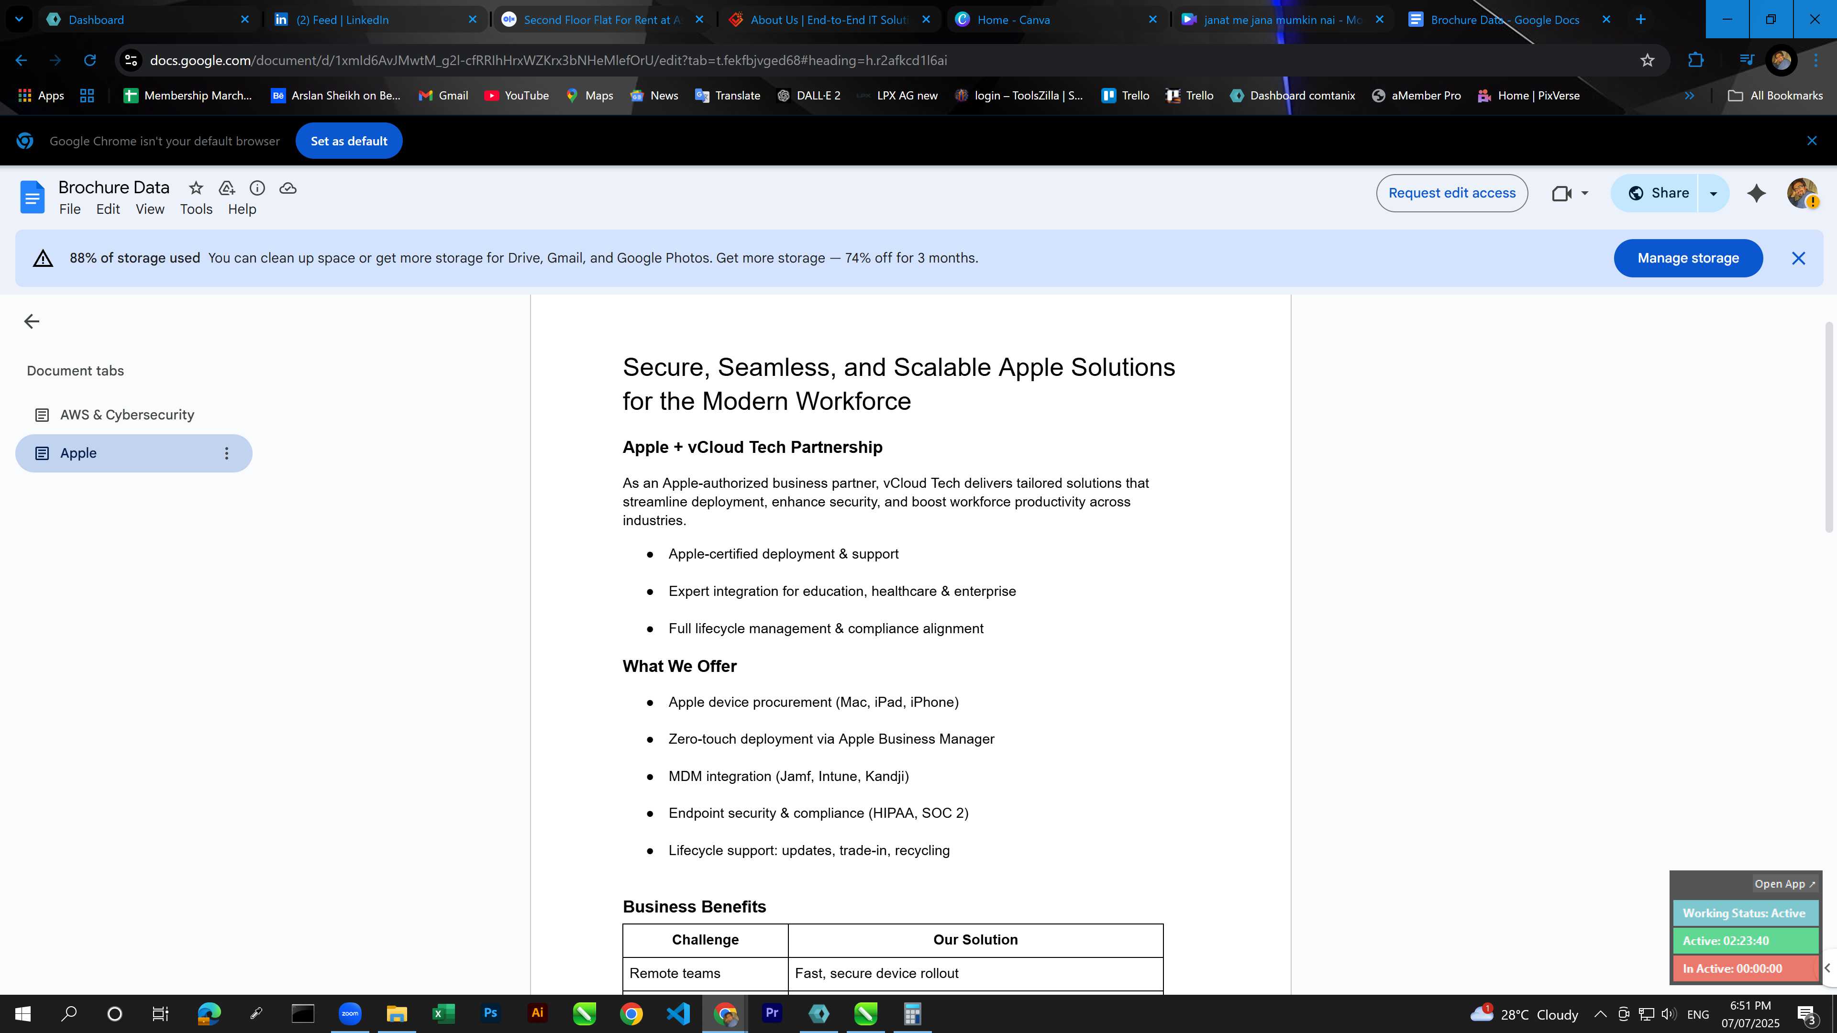1837x1033 pixels.
Task: Open Chrome three-dot menu
Action: (x=1816, y=61)
